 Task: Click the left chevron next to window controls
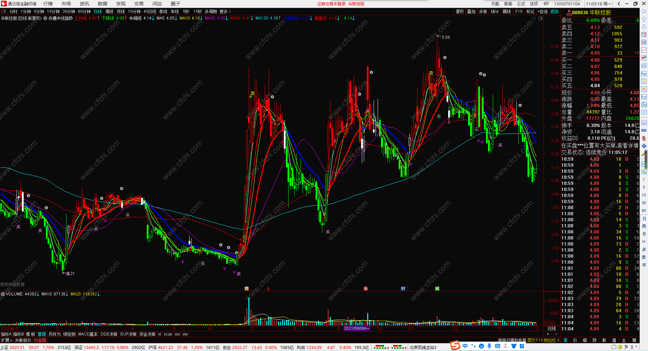(619, 4)
